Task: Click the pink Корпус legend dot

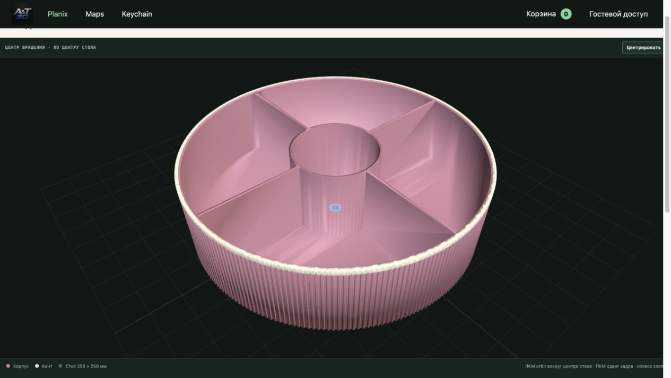Action: coord(8,366)
